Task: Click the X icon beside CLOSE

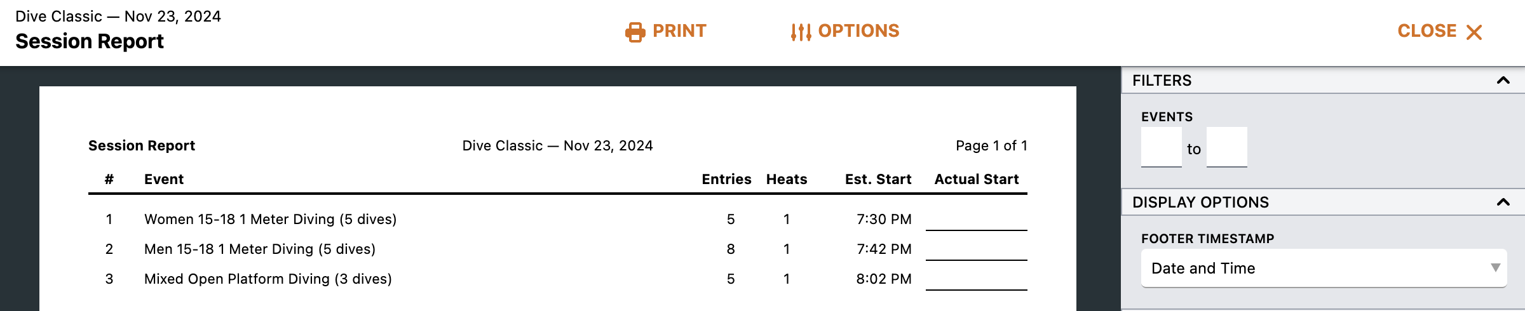Action: [x=1474, y=32]
